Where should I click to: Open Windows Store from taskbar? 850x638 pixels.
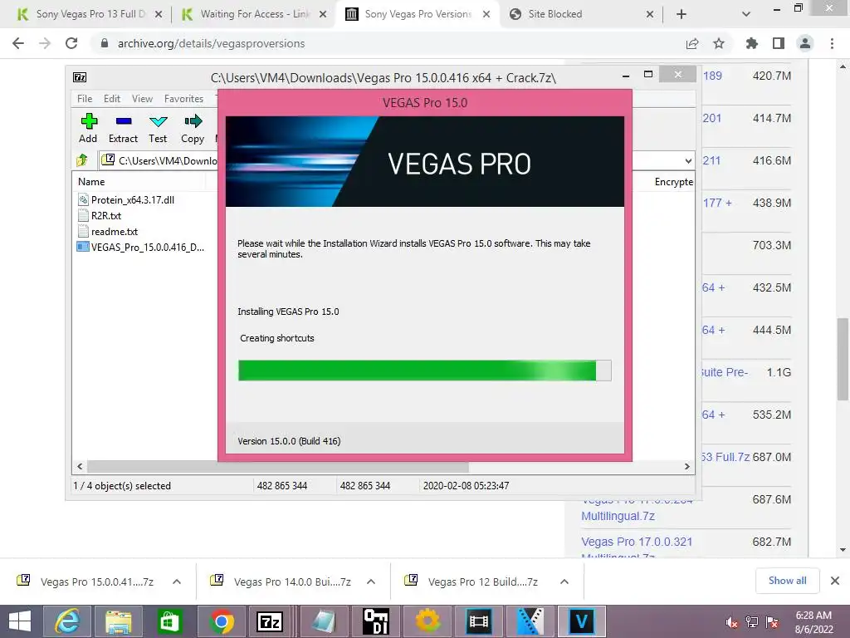point(169,621)
